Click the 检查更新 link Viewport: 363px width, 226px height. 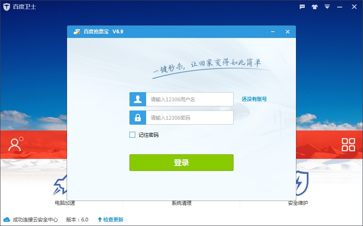click(x=111, y=219)
